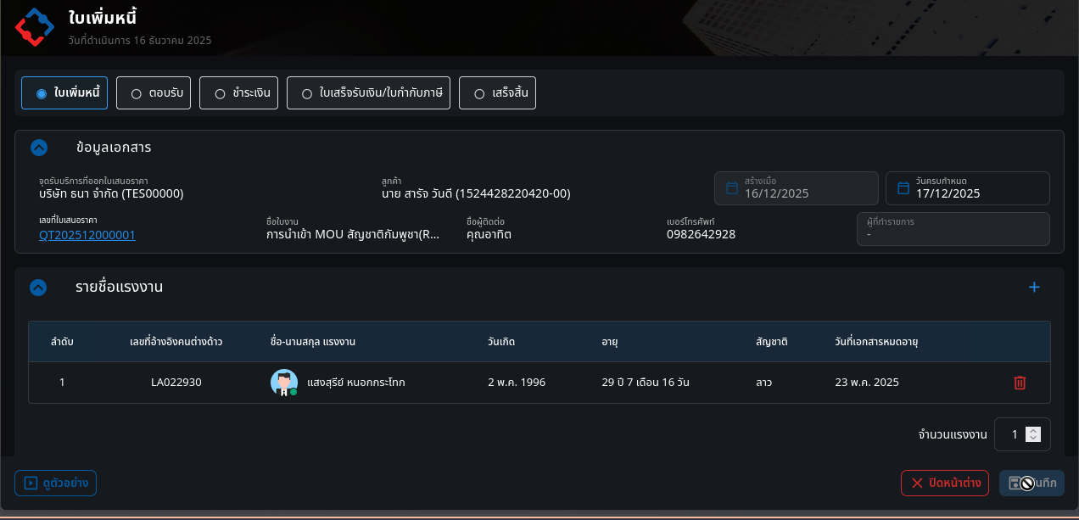Add a worker with the plus icon
The image size is (1079, 520).
click(x=1034, y=288)
